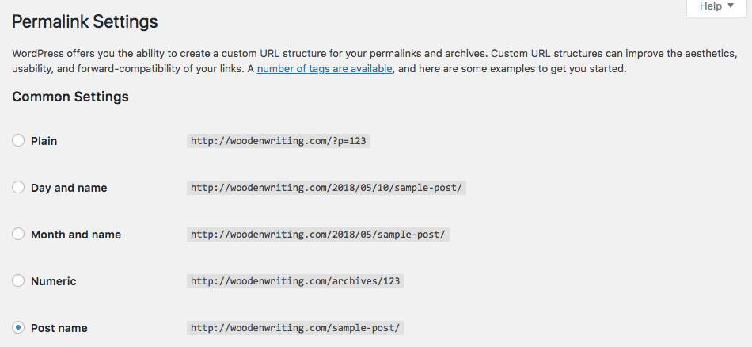Image resolution: width=752 pixels, height=347 pixels.
Task: Click the 'Month and name' label text
Action: [x=76, y=235]
